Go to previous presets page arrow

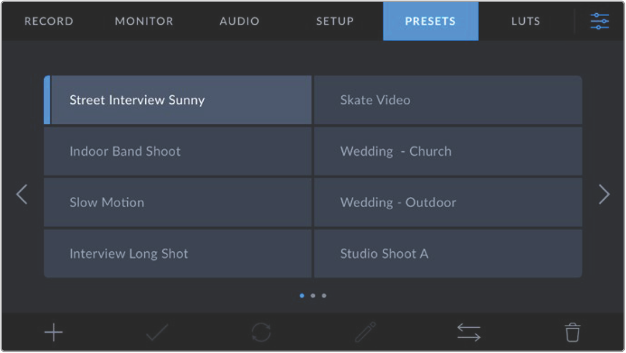(x=22, y=194)
